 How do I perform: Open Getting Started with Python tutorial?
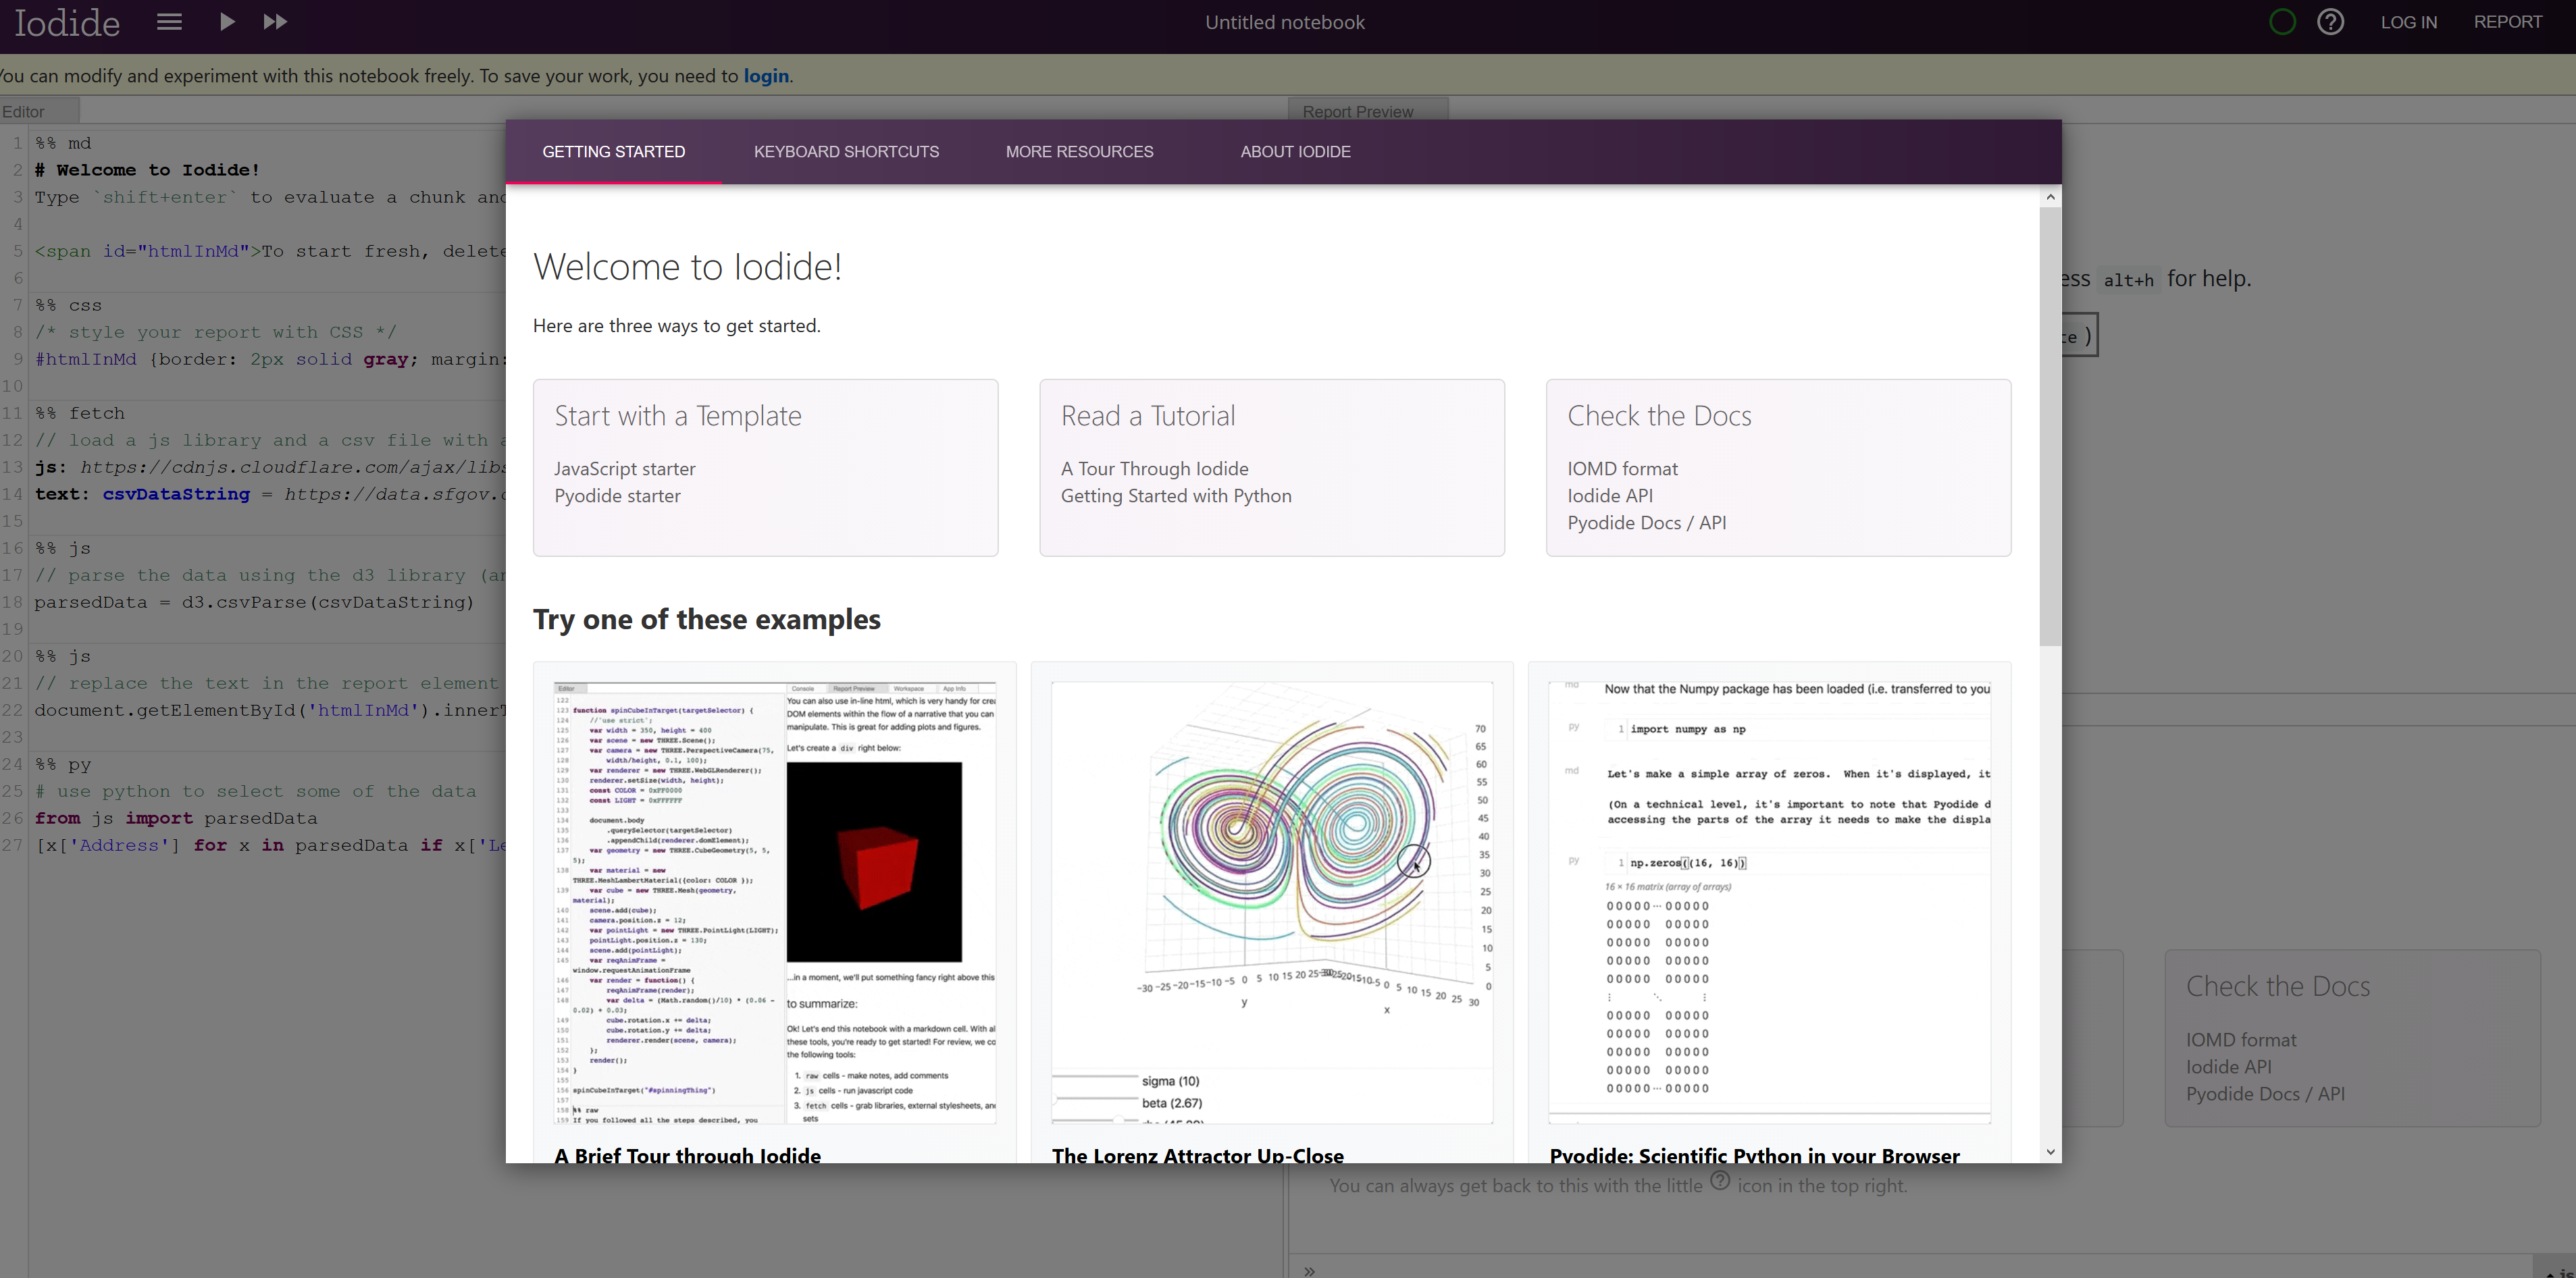point(1176,496)
